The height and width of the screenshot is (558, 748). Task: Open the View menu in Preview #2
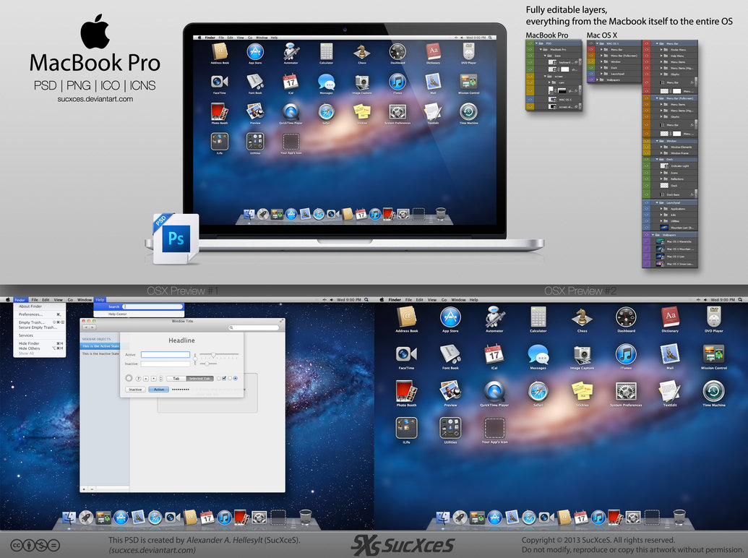pyautogui.click(x=431, y=300)
